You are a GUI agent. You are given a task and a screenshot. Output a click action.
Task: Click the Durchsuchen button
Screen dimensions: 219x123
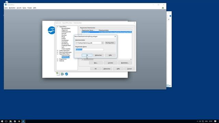click(x=110, y=43)
